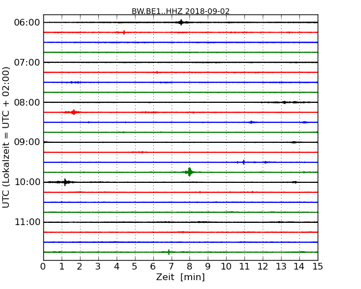Click x-axis tick label 0
The height and width of the screenshot is (289, 361).
[43, 266]
